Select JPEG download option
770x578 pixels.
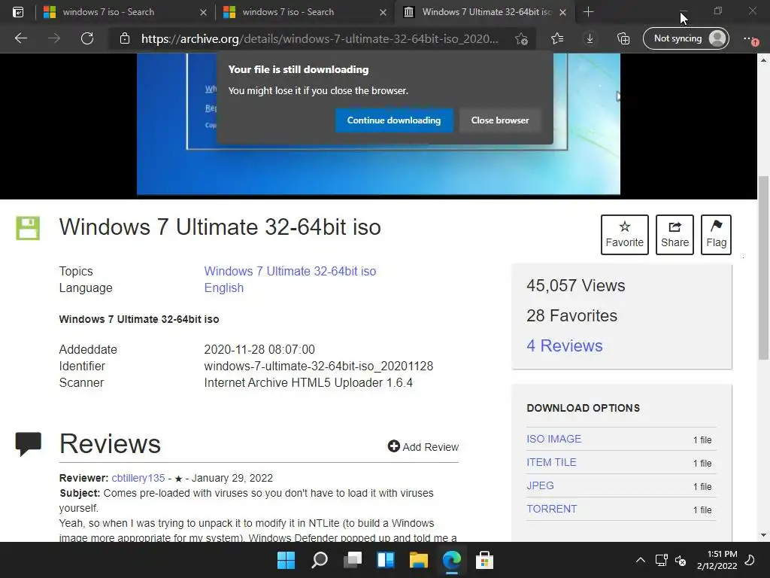tap(540, 485)
